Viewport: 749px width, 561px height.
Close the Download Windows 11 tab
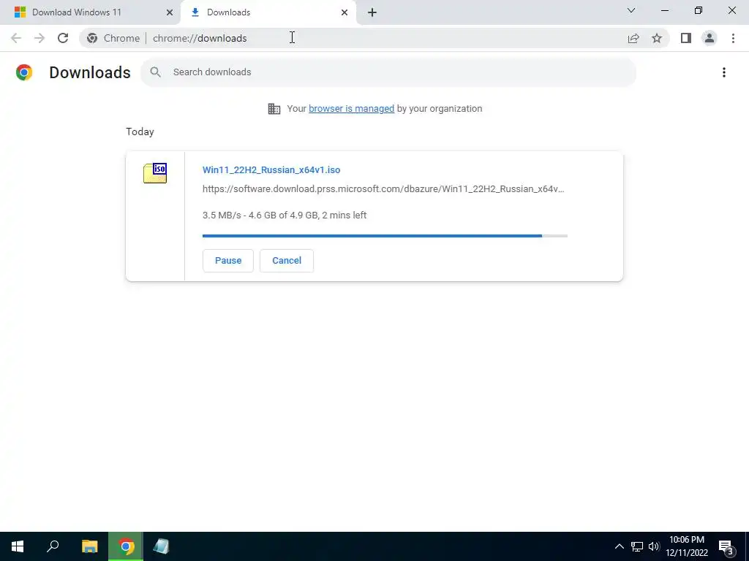(170, 12)
